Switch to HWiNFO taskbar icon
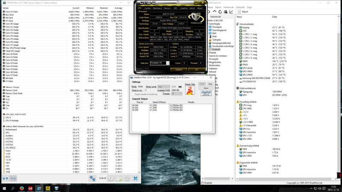 [56, 188]
